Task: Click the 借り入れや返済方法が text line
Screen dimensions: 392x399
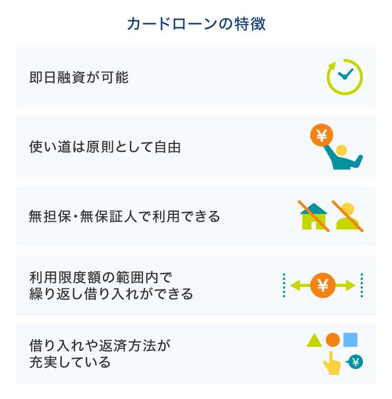Action: pyautogui.click(x=101, y=346)
